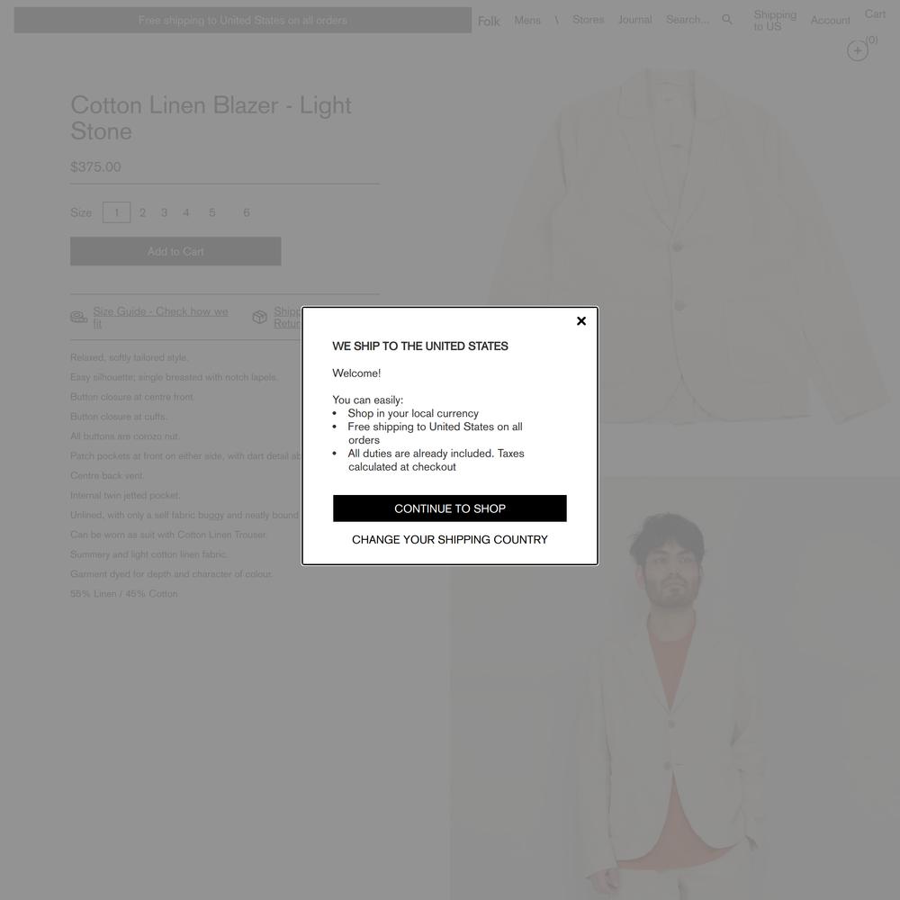900x900 pixels.
Task: Click the size guide tape measure icon
Action: (x=78, y=317)
